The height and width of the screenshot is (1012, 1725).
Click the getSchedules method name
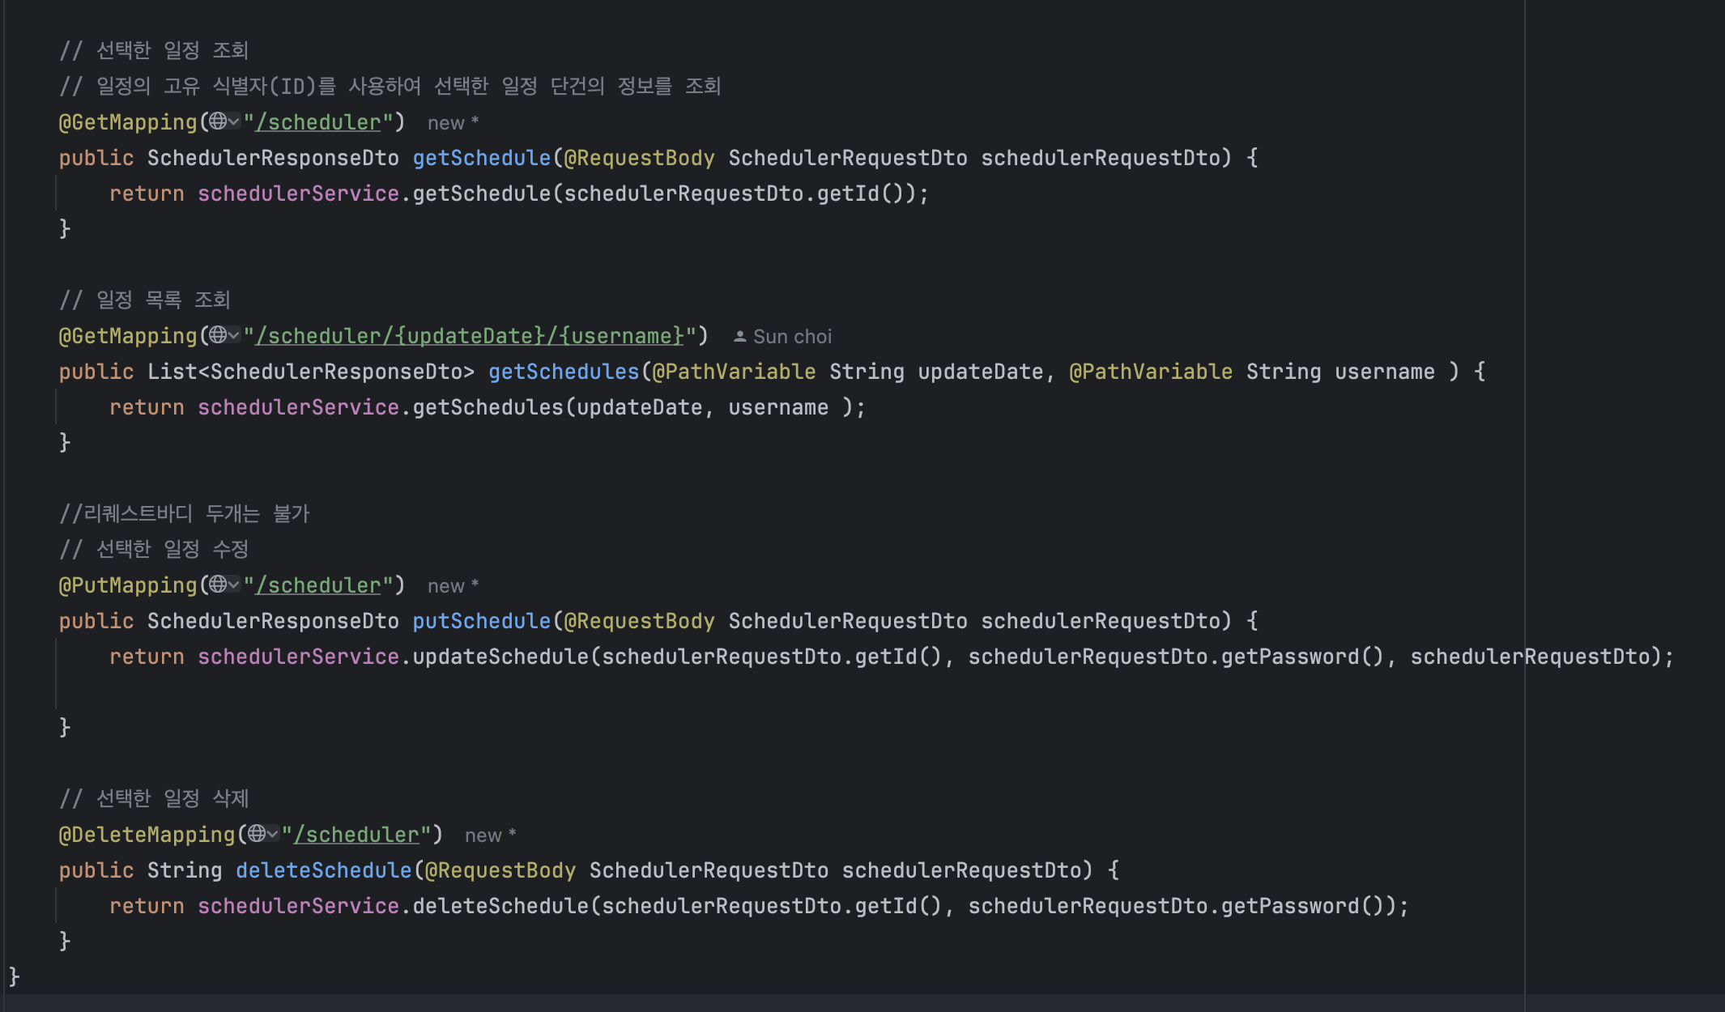[564, 372]
